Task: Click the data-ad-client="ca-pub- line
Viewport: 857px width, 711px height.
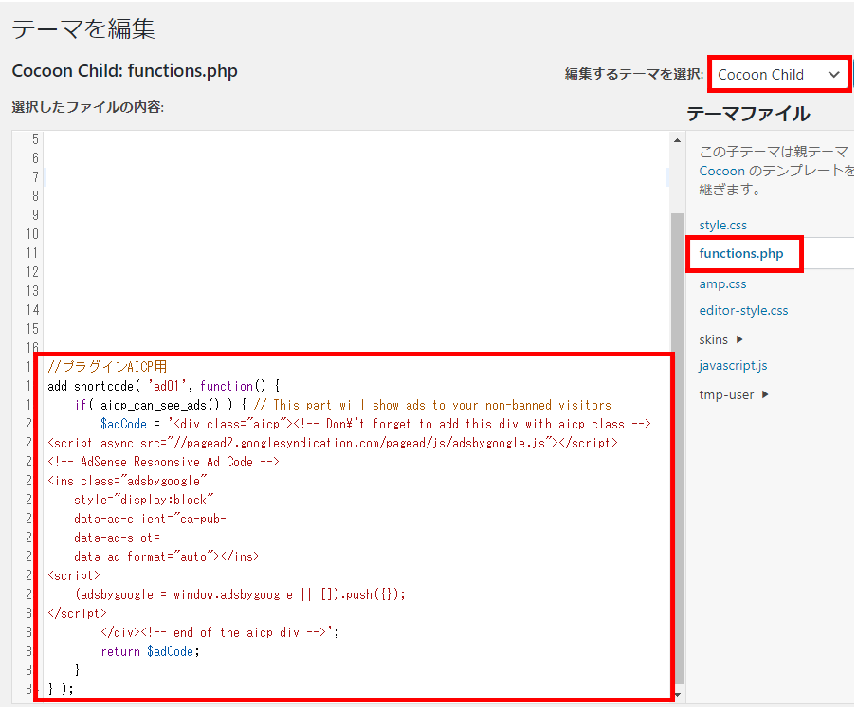Action: coord(152,519)
